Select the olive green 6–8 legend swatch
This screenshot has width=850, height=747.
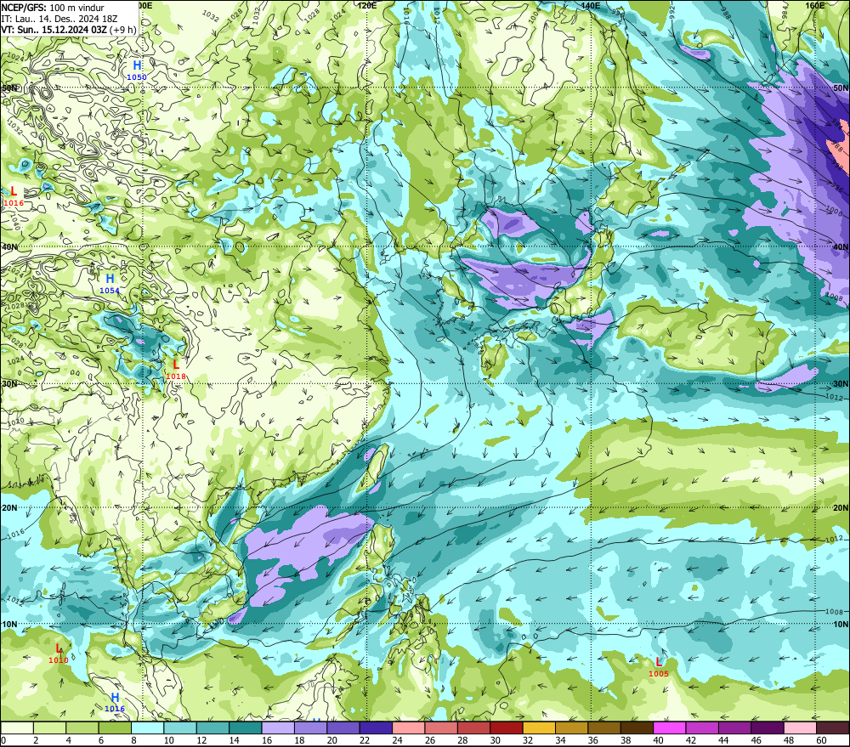tap(115, 727)
